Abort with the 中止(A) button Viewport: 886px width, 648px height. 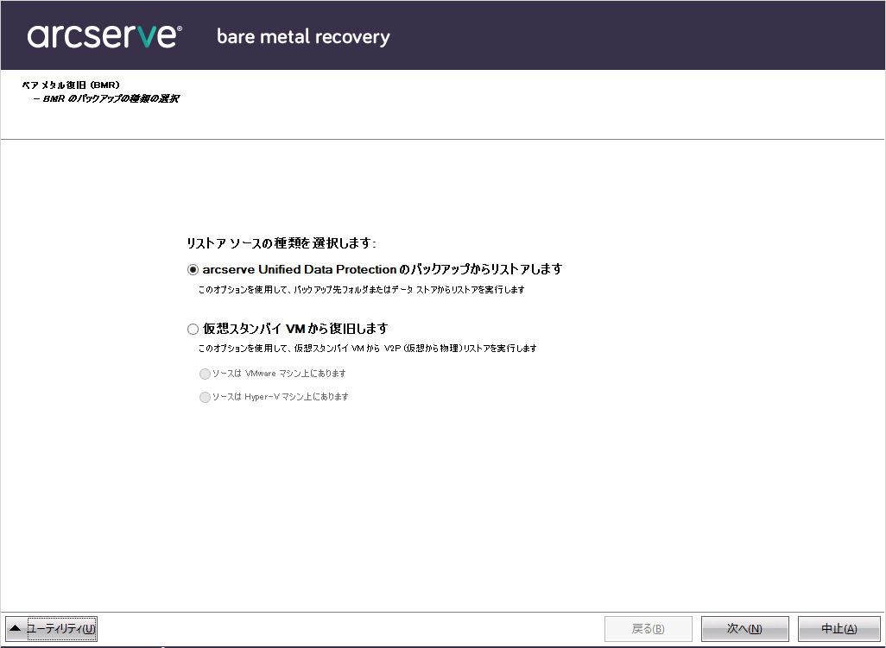[839, 628]
